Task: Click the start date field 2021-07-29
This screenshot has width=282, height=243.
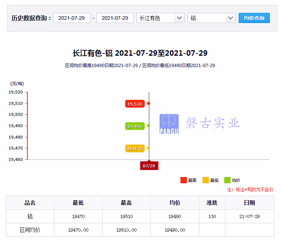Action: coord(72,18)
